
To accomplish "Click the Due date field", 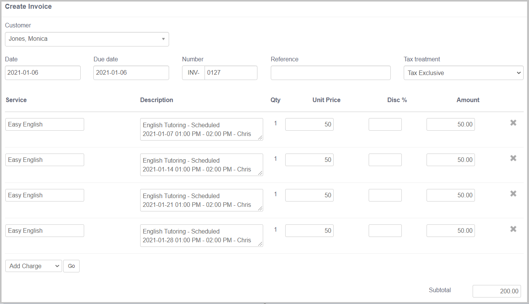I will [131, 73].
